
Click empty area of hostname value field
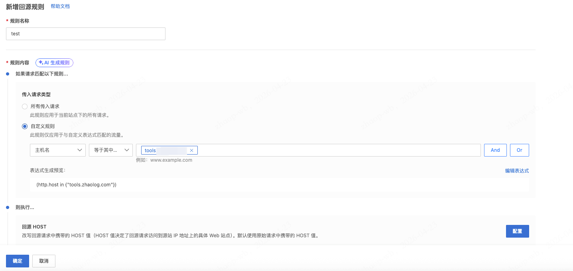click(339, 150)
